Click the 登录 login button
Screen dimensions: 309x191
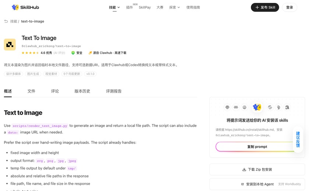point(290,7)
